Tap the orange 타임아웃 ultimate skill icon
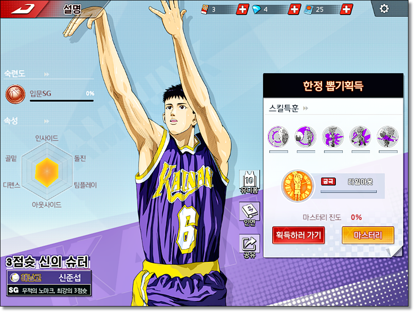 298,186
